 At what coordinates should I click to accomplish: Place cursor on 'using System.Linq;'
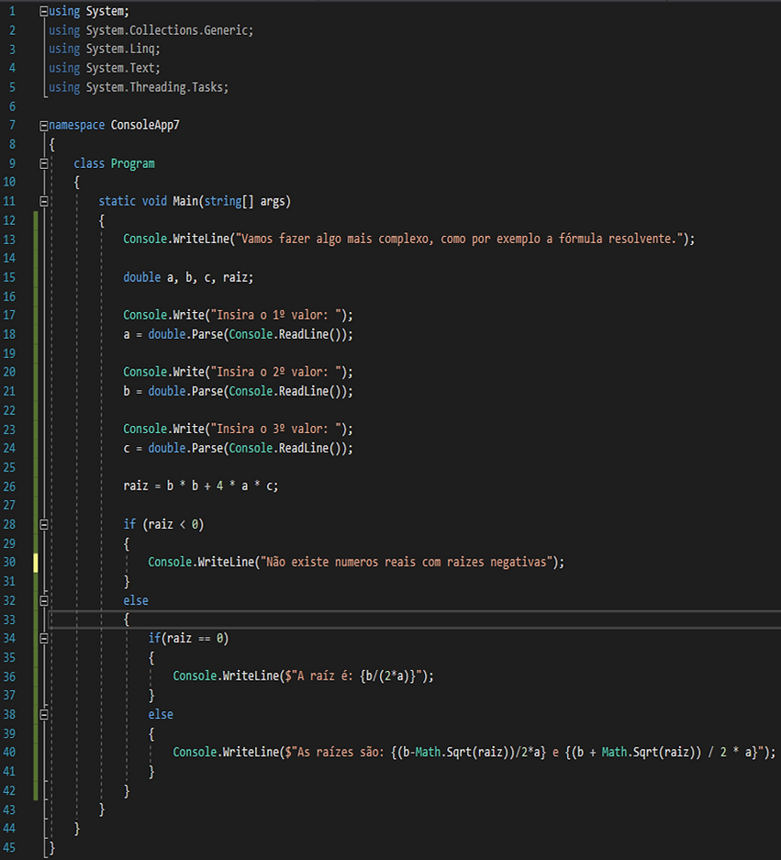click(x=105, y=49)
